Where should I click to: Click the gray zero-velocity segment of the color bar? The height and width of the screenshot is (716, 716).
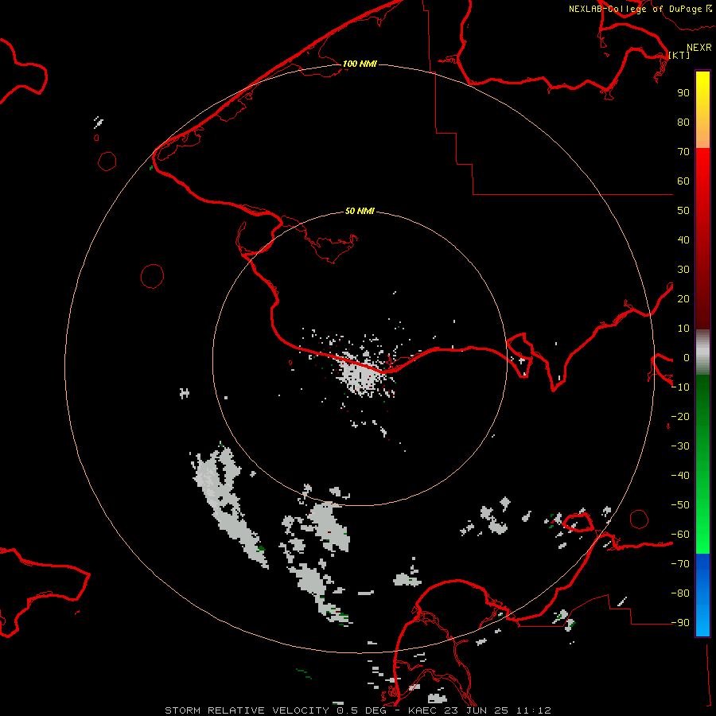click(x=702, y=352)
